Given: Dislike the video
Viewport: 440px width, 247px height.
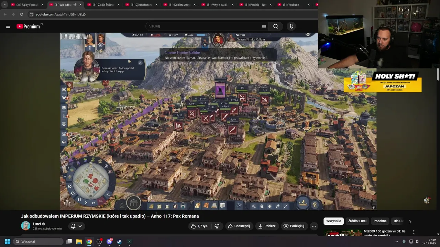Looking at the screenshot, I should [217, 226].
